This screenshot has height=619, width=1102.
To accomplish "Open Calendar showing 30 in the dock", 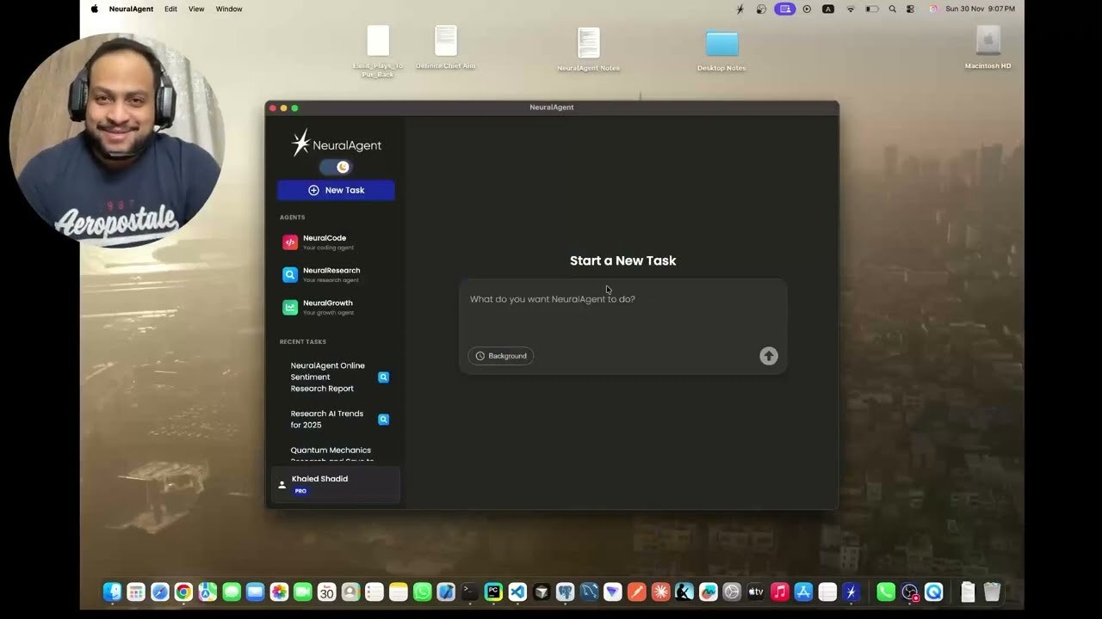I will click(x=326, y=591).
